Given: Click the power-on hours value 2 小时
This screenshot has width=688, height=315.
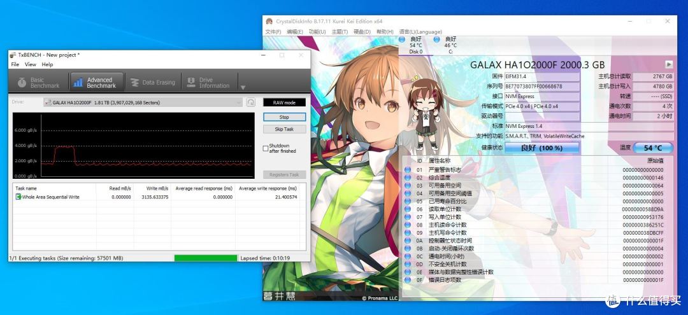Looking at the screenshot, I should 654,116.
